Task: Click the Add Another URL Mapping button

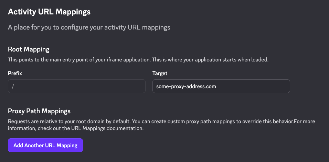Action: click(x=45, y=145)
